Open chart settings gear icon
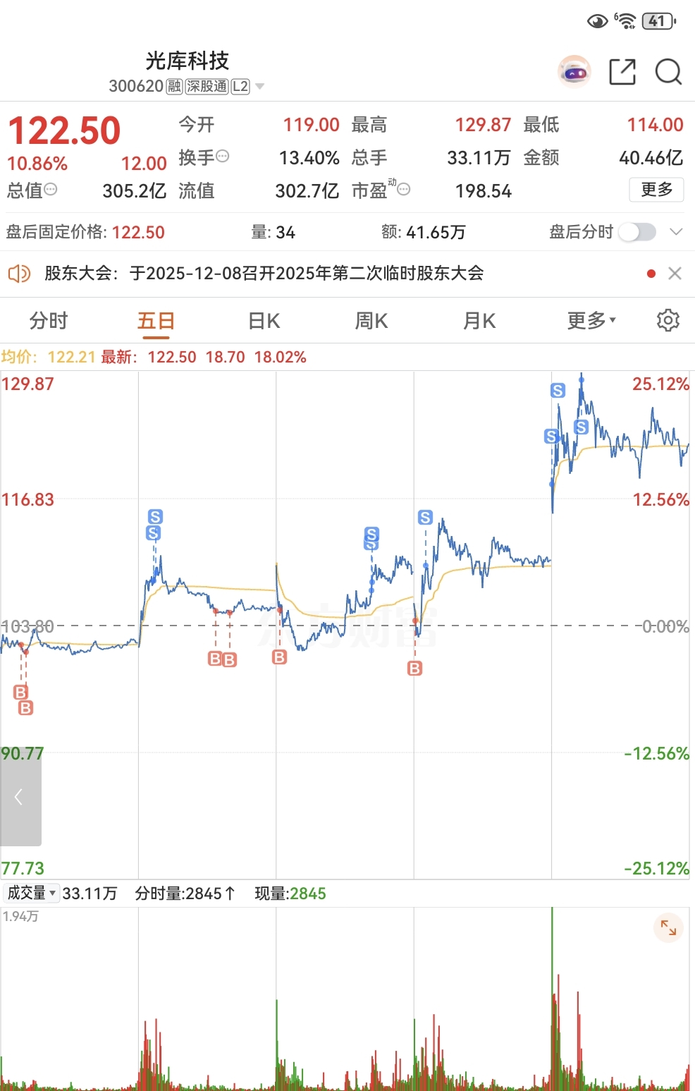 coord(668,320)
